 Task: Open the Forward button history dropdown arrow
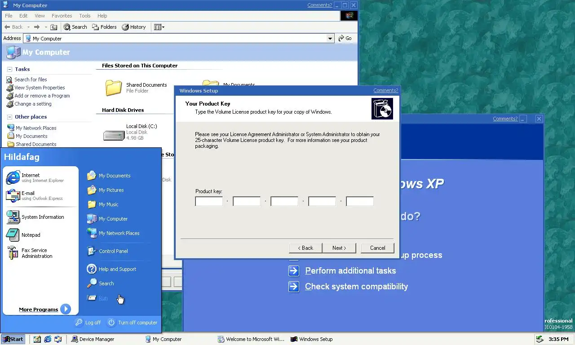(45, 27)
